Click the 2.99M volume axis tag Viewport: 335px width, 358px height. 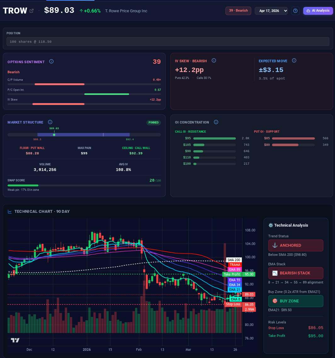click(x=249, y=309)
